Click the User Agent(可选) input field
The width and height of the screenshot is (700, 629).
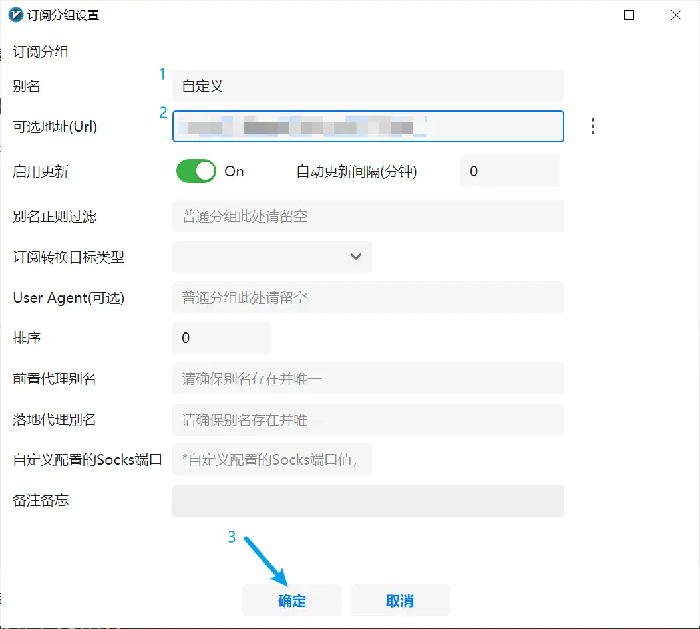pyautogui.click(x=368, y=297)
